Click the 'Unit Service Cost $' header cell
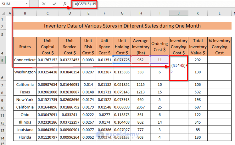This screenshot has width=235, height=145. (70, 46)
